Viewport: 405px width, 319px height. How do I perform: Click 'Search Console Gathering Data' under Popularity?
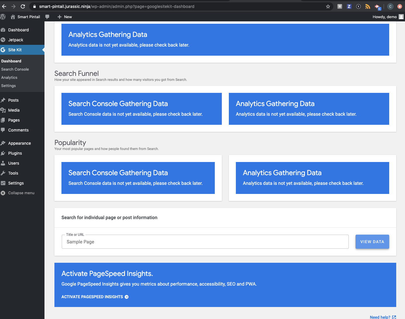pyautogui.click(x=118, y=173)
